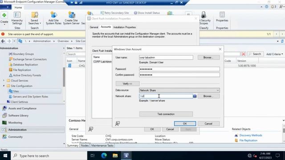The image size is (285, 160).
Task: Expand the Cloud Services tree node
Action: pos(4,80)
